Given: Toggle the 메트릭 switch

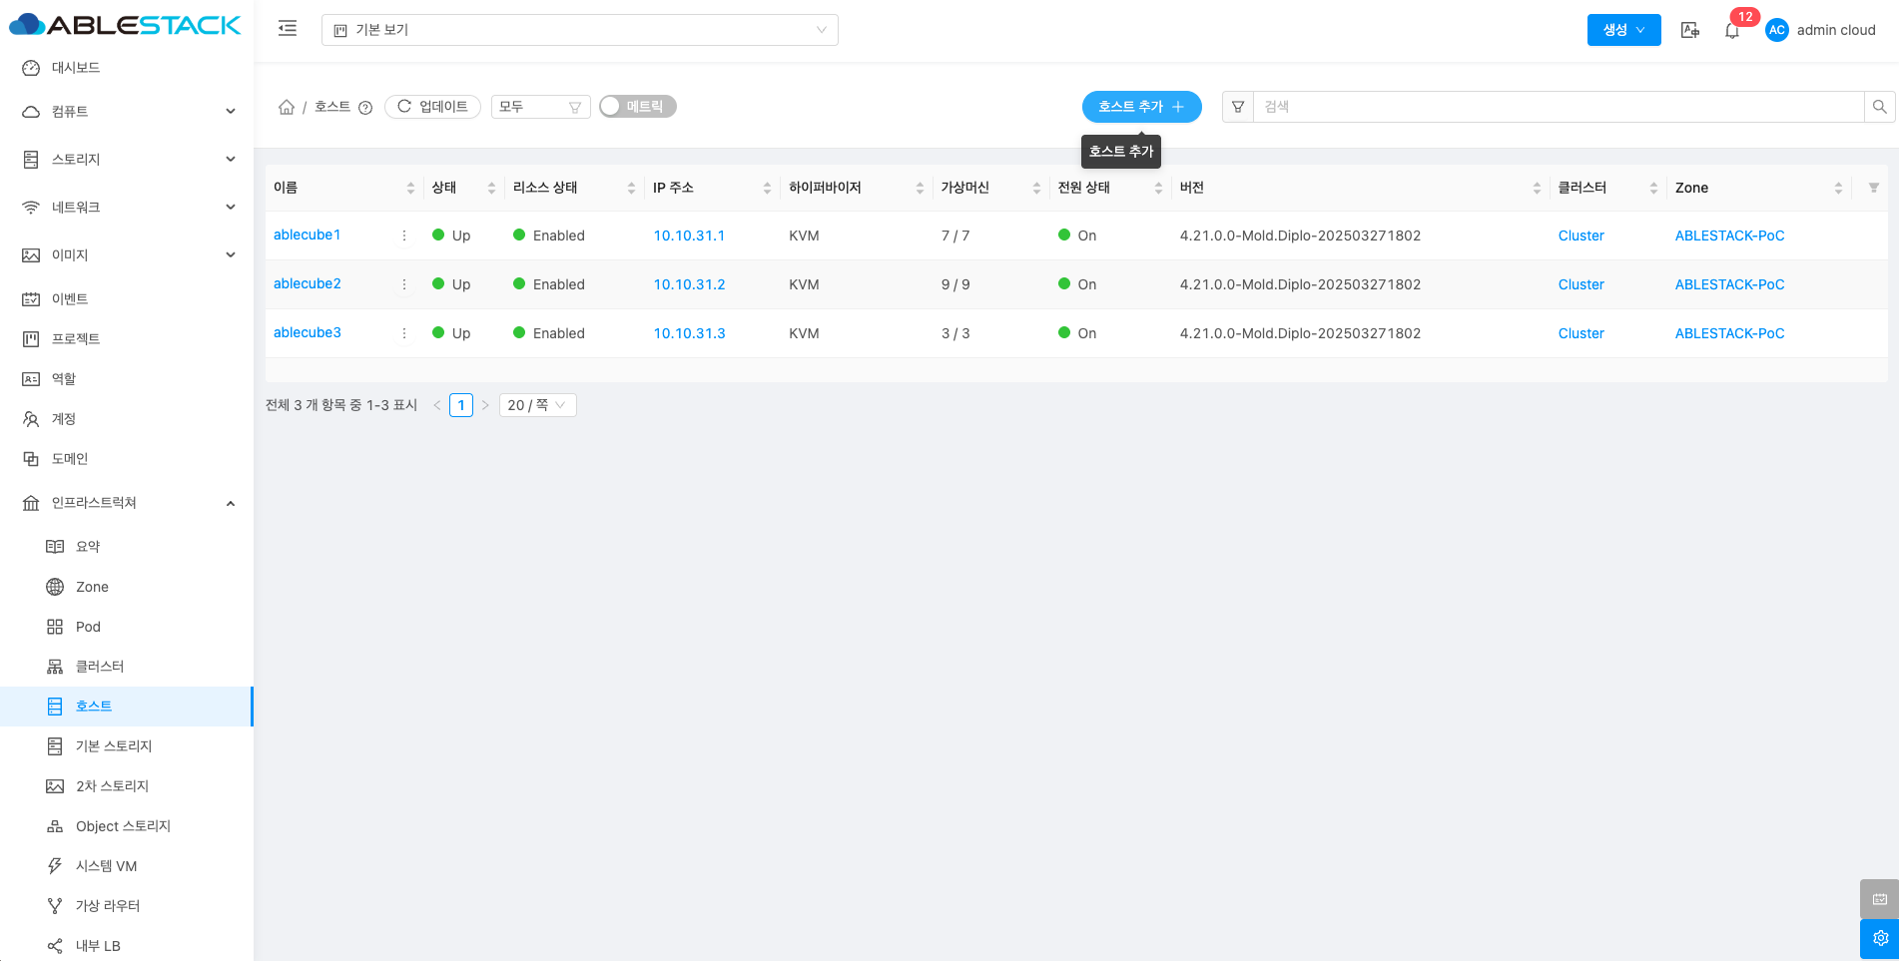Looking at the screenshot, I should coord(637,107).
